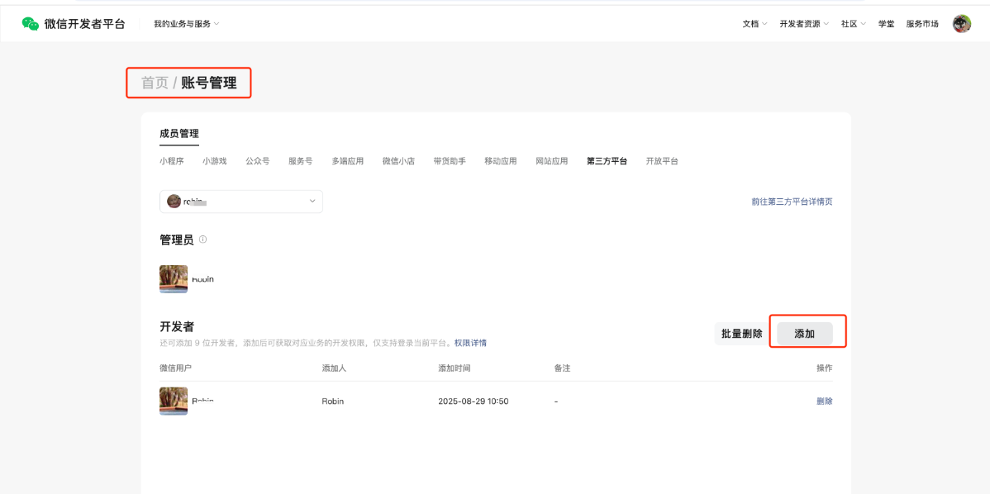Click the 添加 button
This screenshot has width=990, height=494.
[x=804, y=334]
